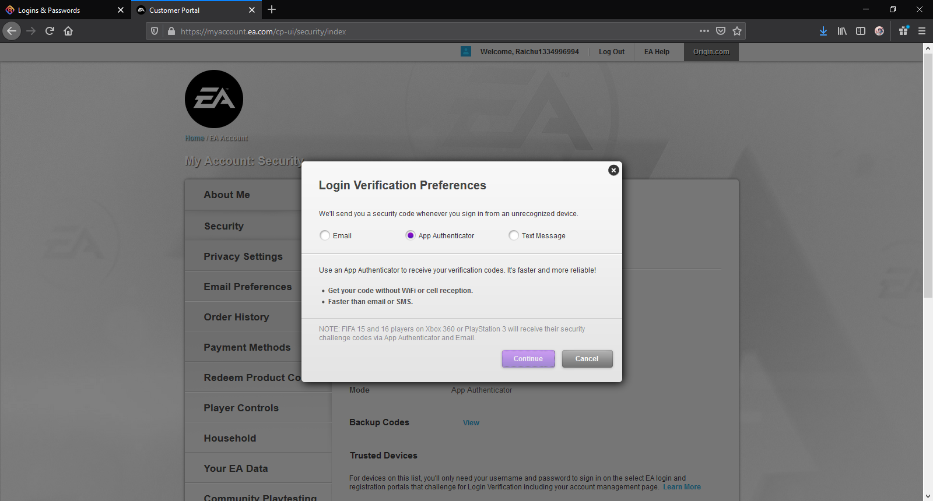Image resolution: width=933 pixels, height=501 pixels.
Task: Click the user avatar next to Welcome
Action: tap(466, 51)
